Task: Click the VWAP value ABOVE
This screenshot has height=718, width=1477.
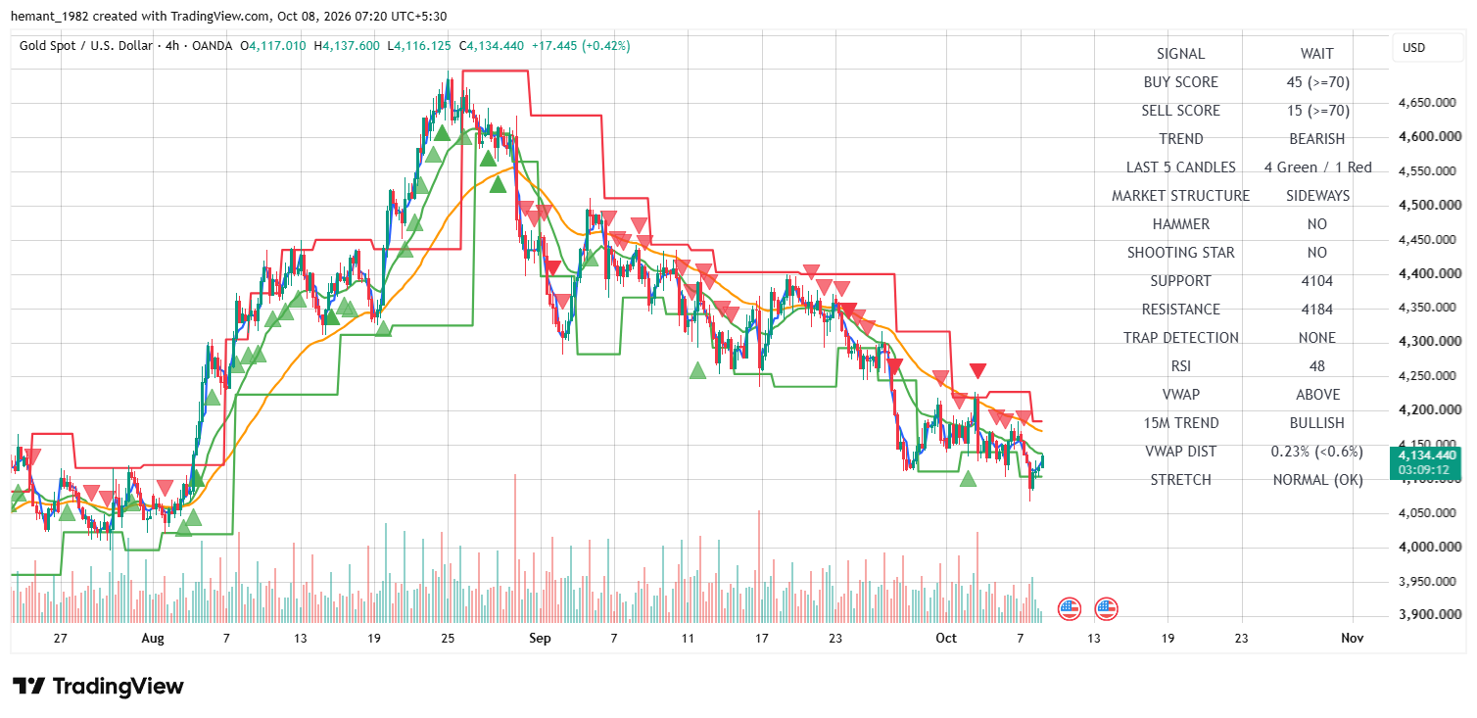Action: 1317,395
